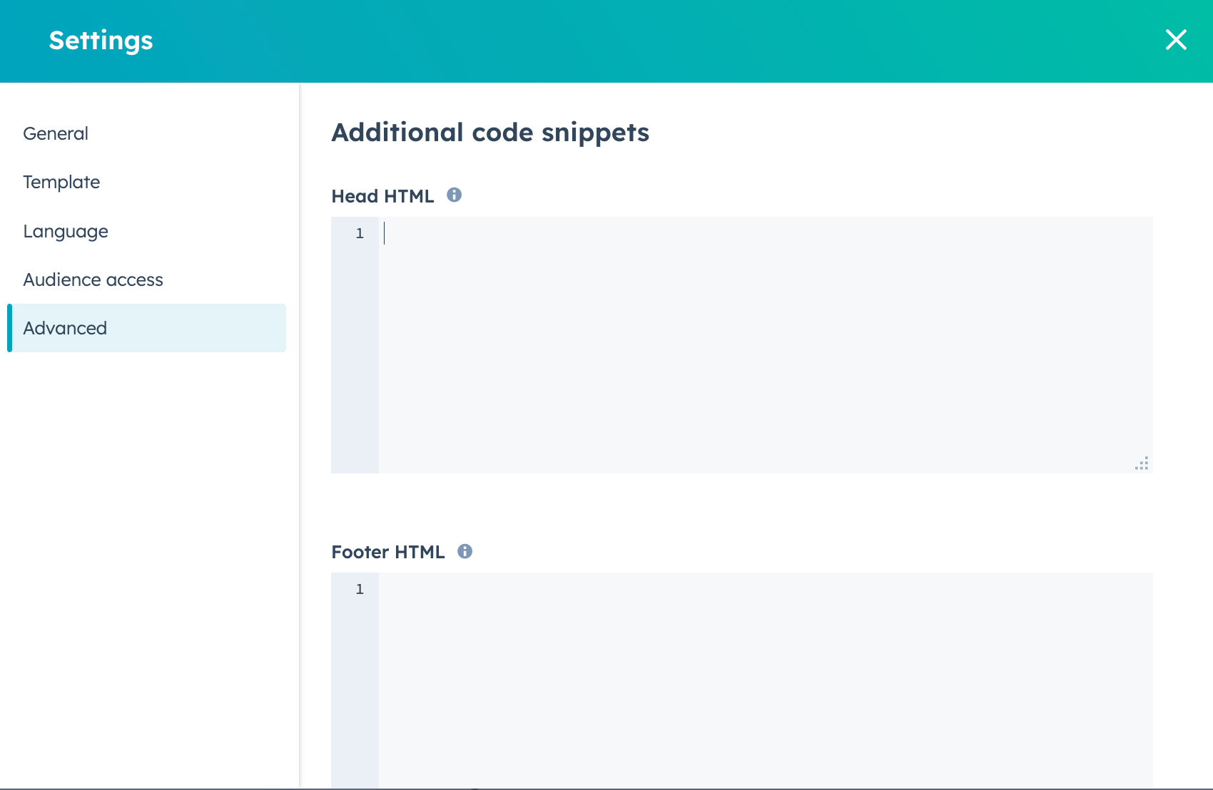Select the General settings section

pyautogui.click(x=56, y=133)
